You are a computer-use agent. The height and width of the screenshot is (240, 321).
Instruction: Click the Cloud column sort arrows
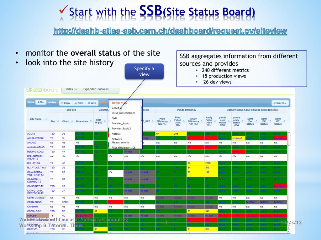pyautogui.click(x=72, y=122)
